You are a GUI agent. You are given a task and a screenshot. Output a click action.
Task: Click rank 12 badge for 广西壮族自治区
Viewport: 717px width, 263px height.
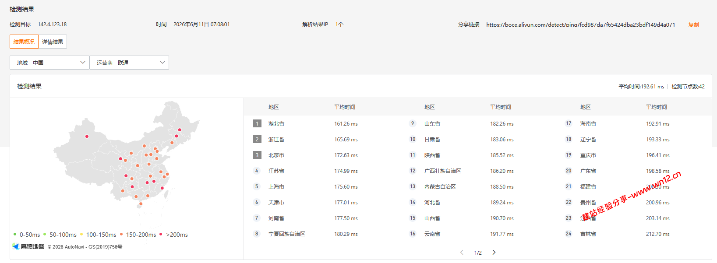tap(413, 171)
